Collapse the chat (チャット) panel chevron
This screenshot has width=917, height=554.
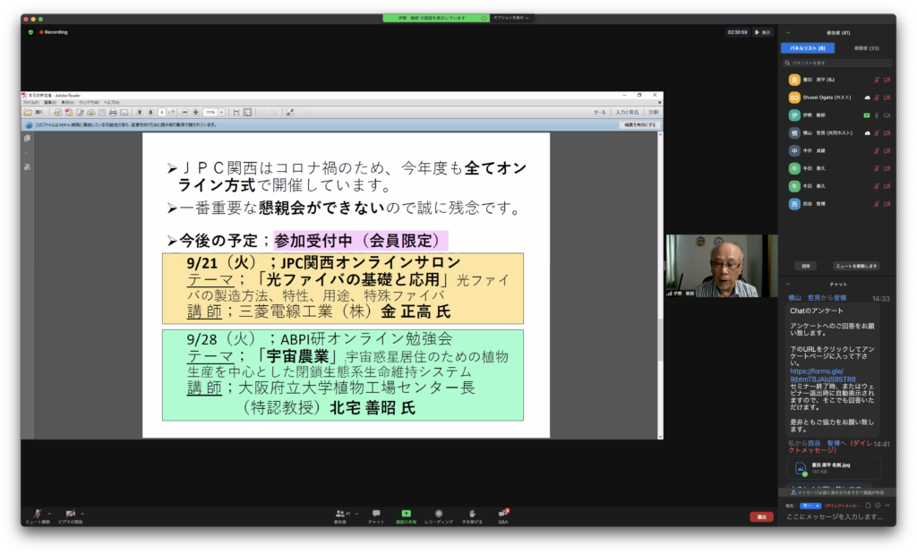[x=788, y=284]
